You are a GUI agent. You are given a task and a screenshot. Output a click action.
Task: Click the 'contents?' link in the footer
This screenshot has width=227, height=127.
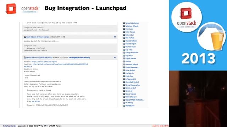coord(12,126)
